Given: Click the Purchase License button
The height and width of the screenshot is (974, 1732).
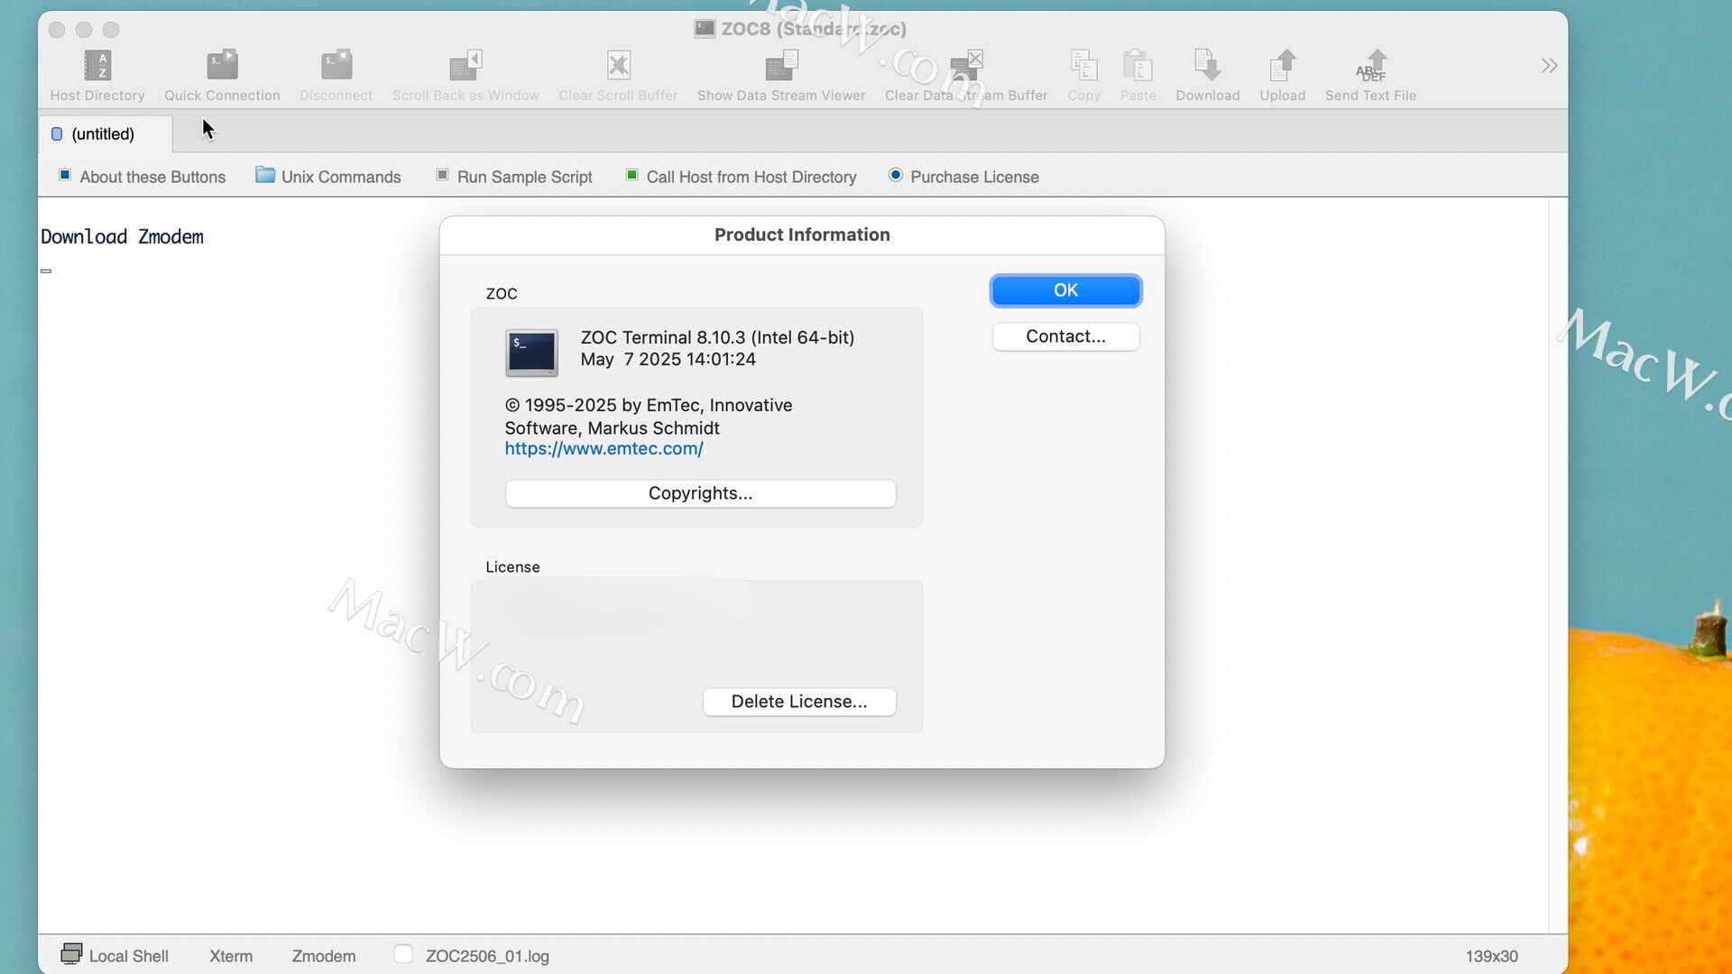Looking at the screenshot, I should click(963, 177).
